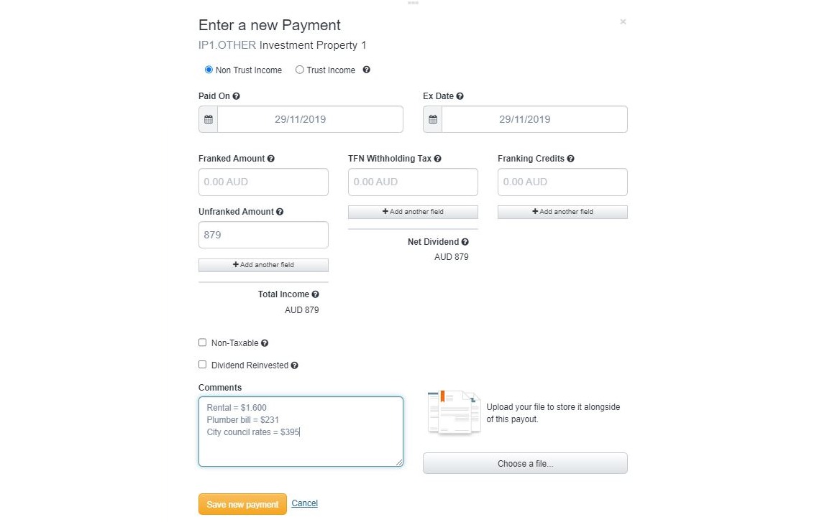Add another field under Unfranked Amount
This screenshot has height=522, width=822.
pyautogui.click(x=263, y=265)
